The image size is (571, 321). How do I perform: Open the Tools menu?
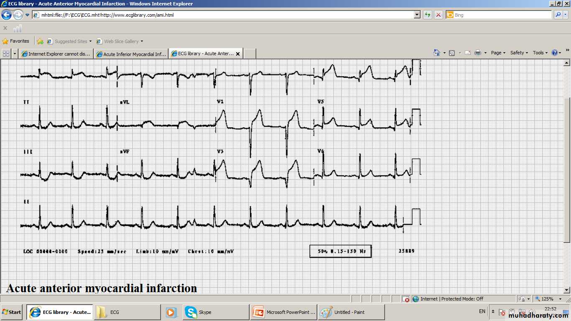point(540,53)
